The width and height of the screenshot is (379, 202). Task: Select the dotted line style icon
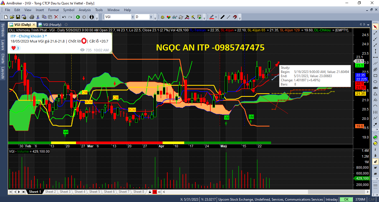tap(228, 17)
